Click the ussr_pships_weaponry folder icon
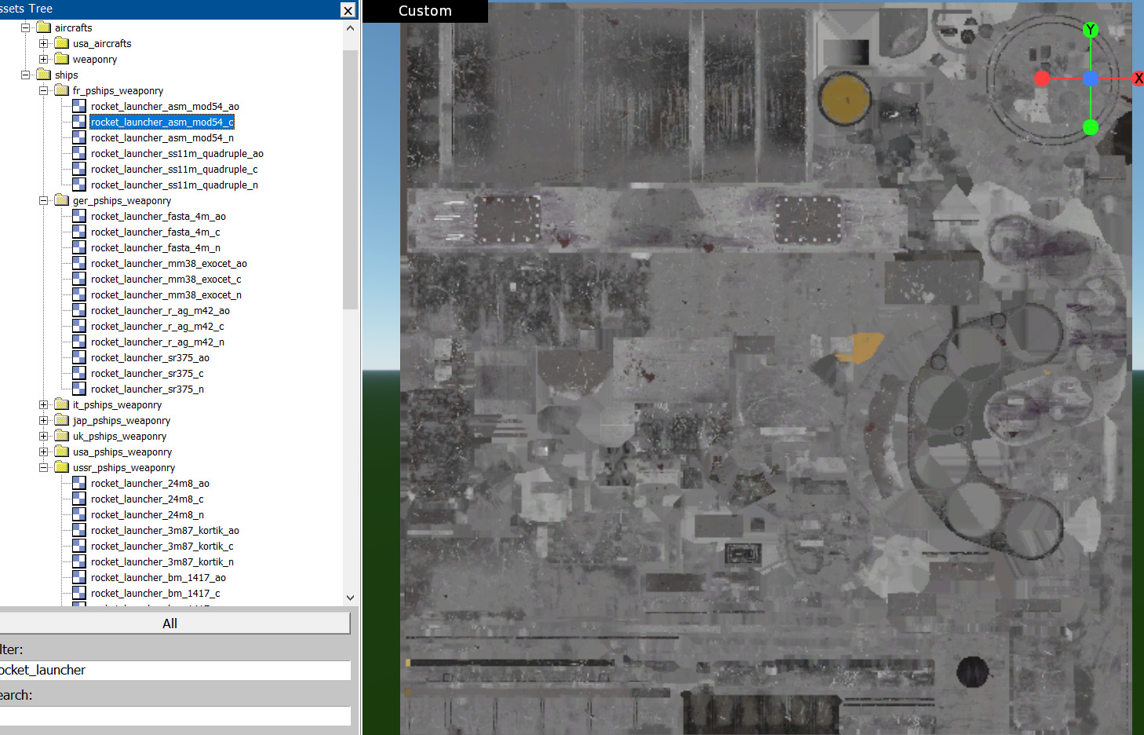Screen dimensions: 1144x735 point(62,467)
